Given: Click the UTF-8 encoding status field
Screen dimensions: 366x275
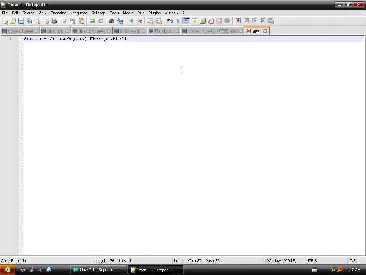Looking at the screenshot, I should [x=312, y=261].
